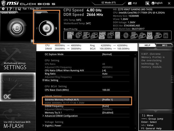Select the UEFI hard disk boot device icon
Viewport: 174px width, 131px height.
(x=70, y=35)
